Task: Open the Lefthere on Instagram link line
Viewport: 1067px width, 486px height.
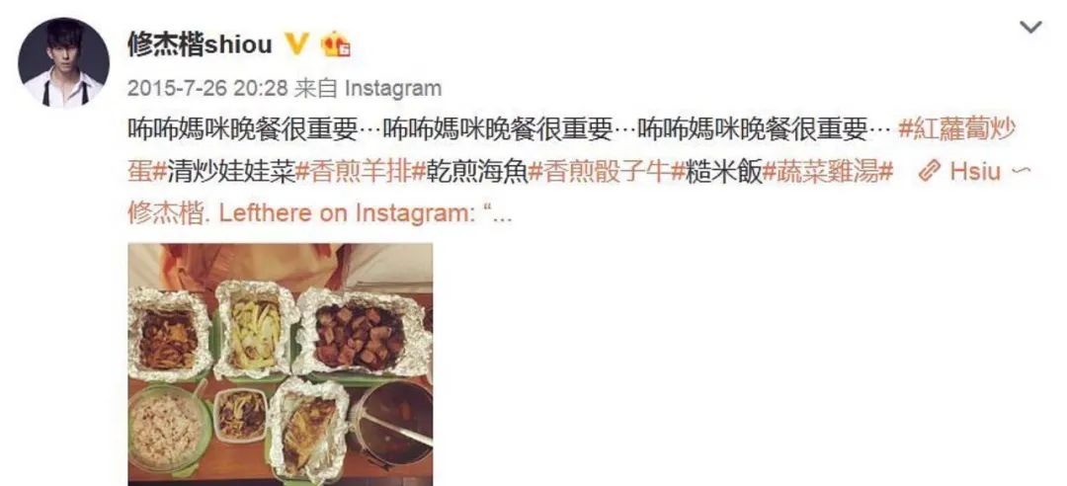Action: tap(320, 213)
